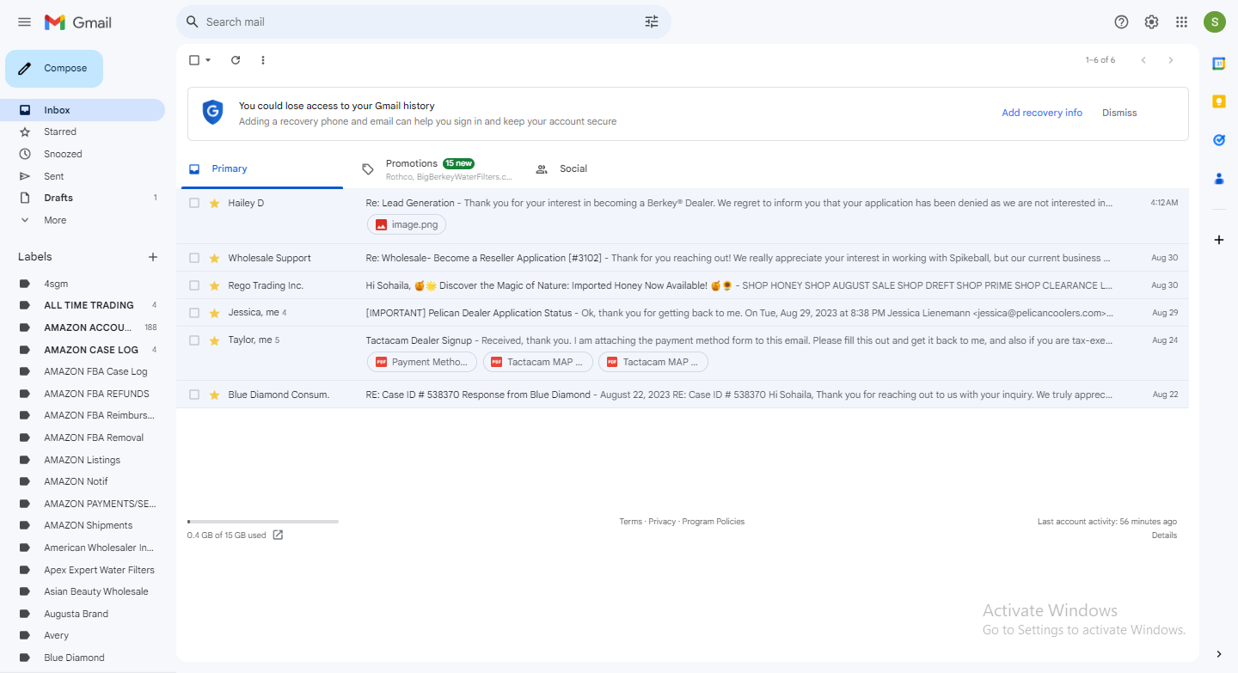Open the last Tactacam MAP PDF attachment
Screen dimensions: 1238x673
click(653, 362)
